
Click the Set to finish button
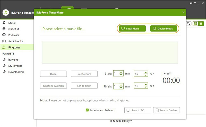84,86
